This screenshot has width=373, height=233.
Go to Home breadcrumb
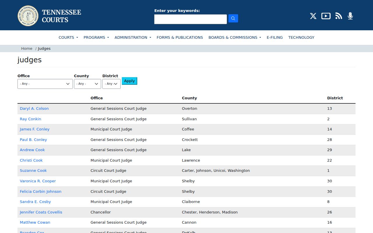click(27, 48)
